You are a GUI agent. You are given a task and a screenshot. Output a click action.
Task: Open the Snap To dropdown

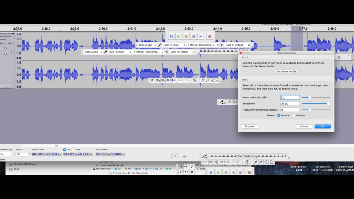click(23, 154)
